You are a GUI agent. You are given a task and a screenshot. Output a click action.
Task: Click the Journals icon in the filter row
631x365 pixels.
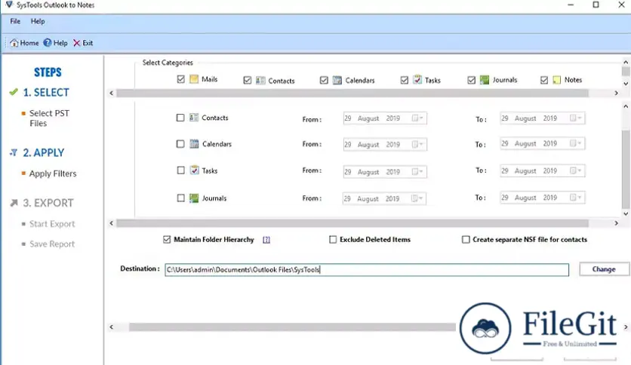point(194,198)
